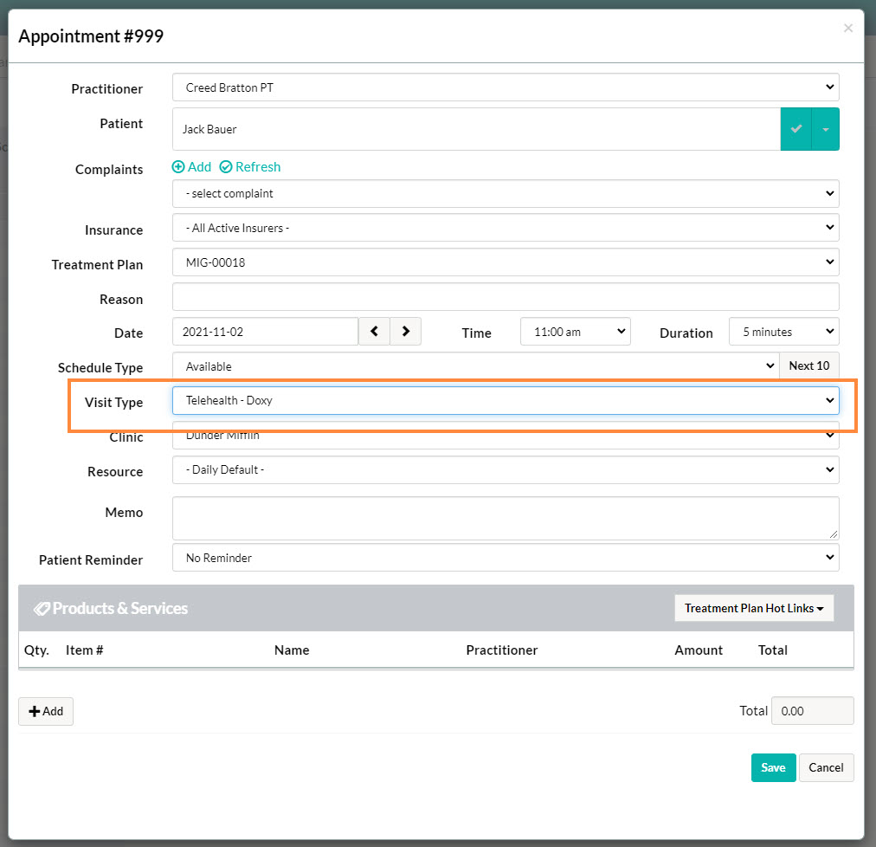Advance to the next date arrow
This screenshot has height=847, width=876.
[x=406, y=332]
